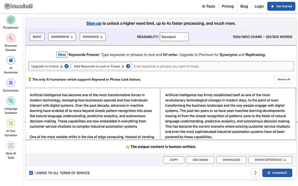Open the Readability Standard dropdown
Screen dimensions: 298x186
pos(174,37)
